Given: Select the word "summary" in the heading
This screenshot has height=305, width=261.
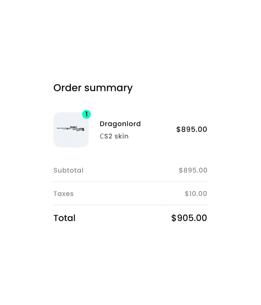Looking at the screenshot, I should (108, 88).
